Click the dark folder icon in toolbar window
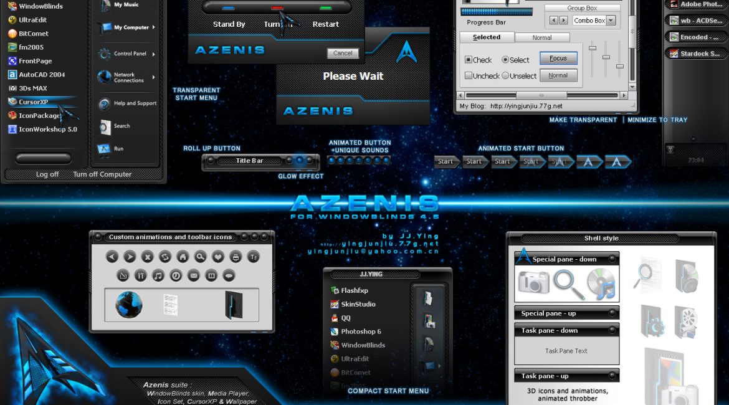 [234, 305]
